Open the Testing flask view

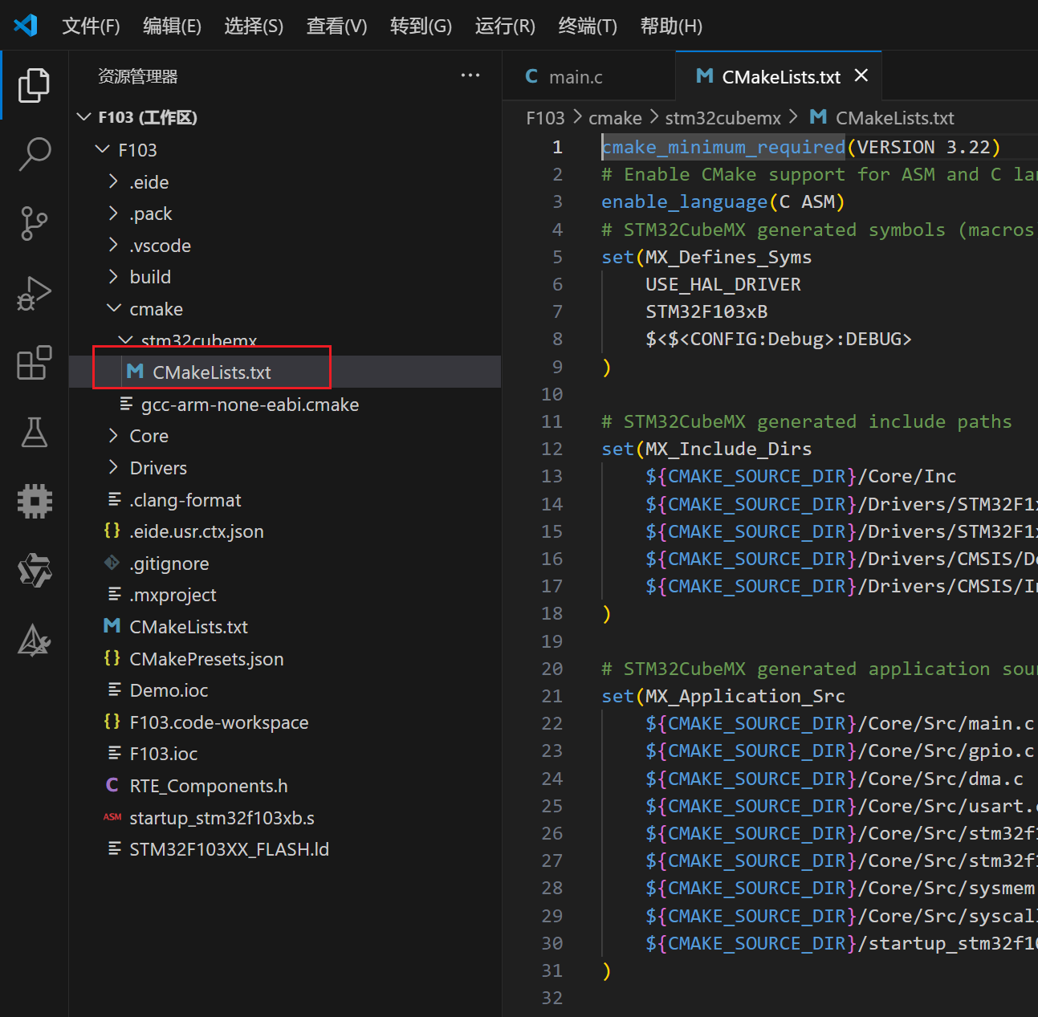34,432
